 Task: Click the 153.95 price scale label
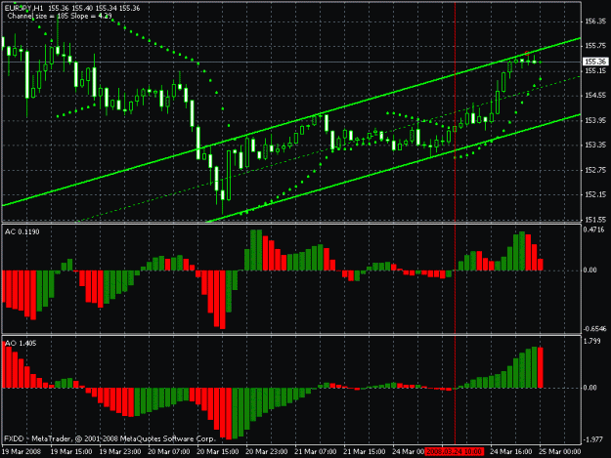click(595, 121)
